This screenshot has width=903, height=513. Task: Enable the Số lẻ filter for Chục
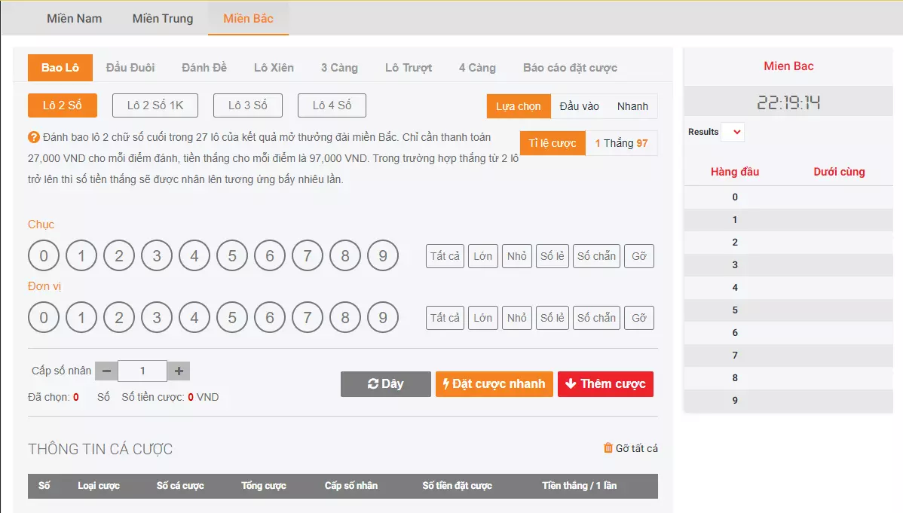pyautogui.click(x=553, y=255)
